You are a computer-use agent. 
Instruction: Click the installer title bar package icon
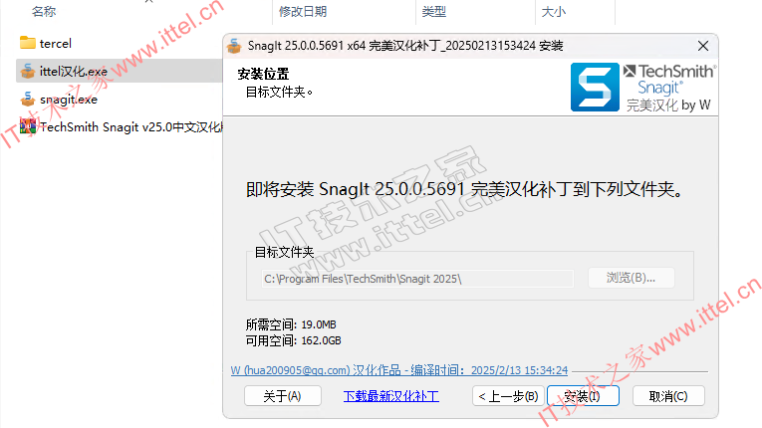[234, 46]
